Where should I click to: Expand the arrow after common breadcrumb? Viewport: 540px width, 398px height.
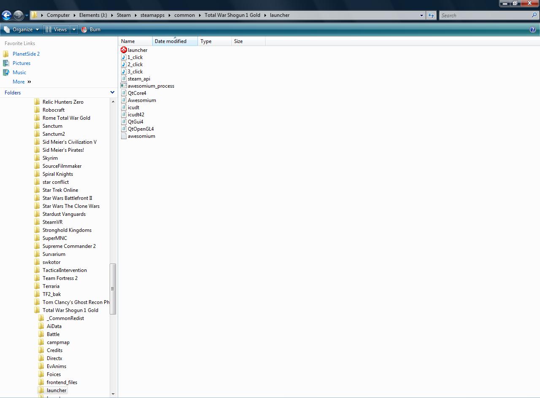(200, 15)
